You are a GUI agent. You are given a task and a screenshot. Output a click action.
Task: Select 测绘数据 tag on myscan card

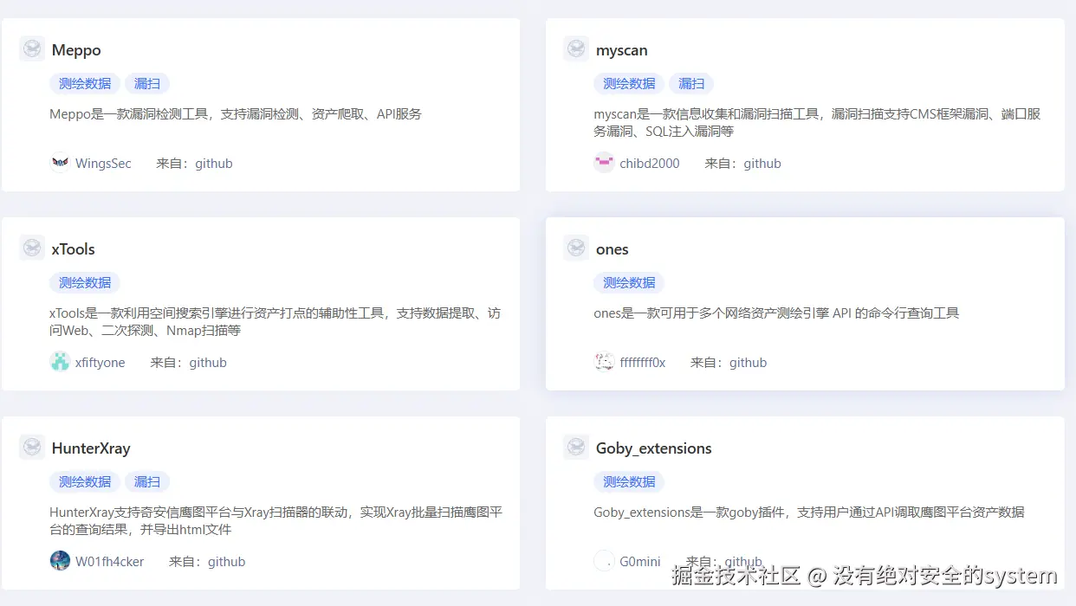click(629, 83)
